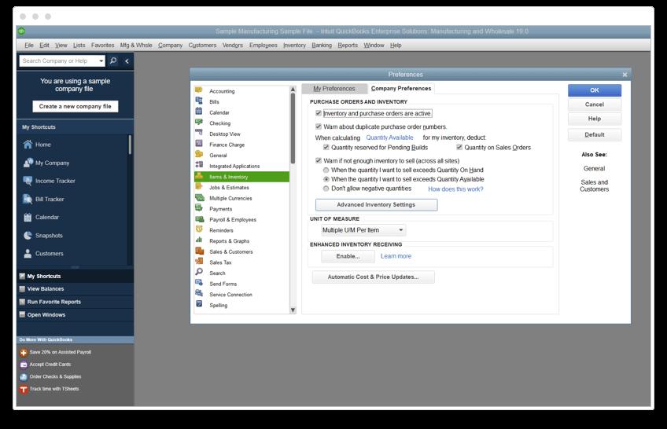The height and width of the screenshot is (429, 667).
Task: Click the Reminders preference icon
Action: (199, 229)
